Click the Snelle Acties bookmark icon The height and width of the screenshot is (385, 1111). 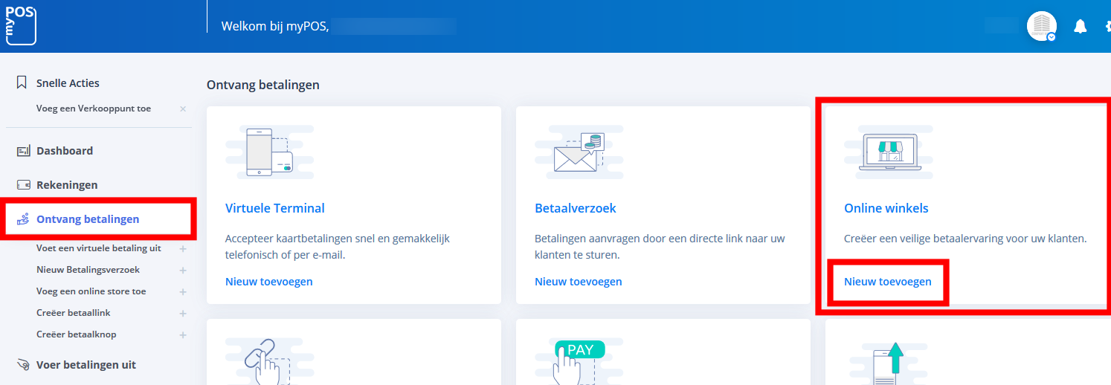[22, 82]
